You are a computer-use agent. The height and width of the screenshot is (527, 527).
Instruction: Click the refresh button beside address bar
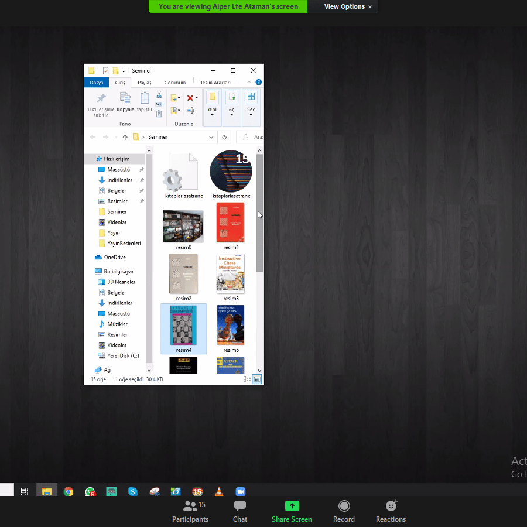click(224, 137)
